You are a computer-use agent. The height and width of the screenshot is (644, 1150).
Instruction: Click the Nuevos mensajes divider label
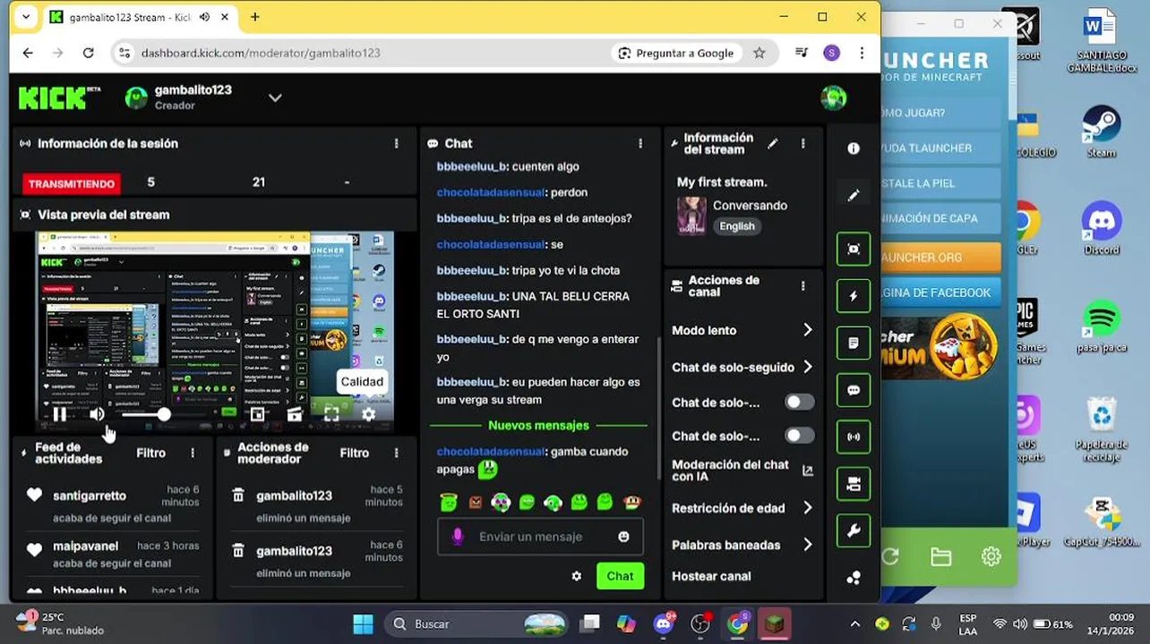(x=538, y=426)
